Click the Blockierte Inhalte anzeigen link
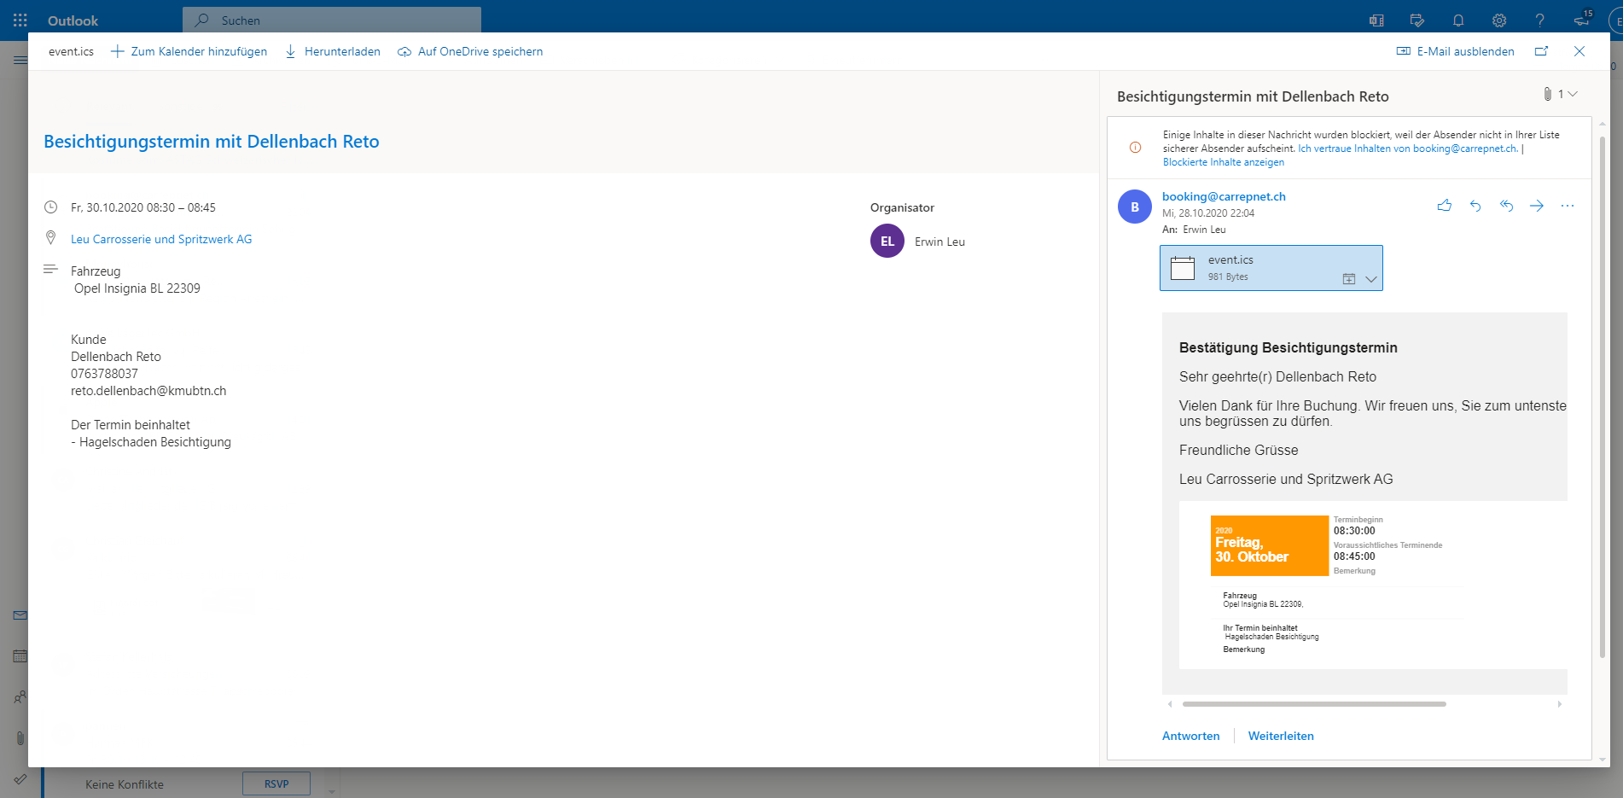1623x798 pixels. coord(1223,162)
